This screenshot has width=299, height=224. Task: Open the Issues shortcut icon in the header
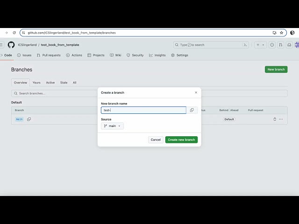272,45
